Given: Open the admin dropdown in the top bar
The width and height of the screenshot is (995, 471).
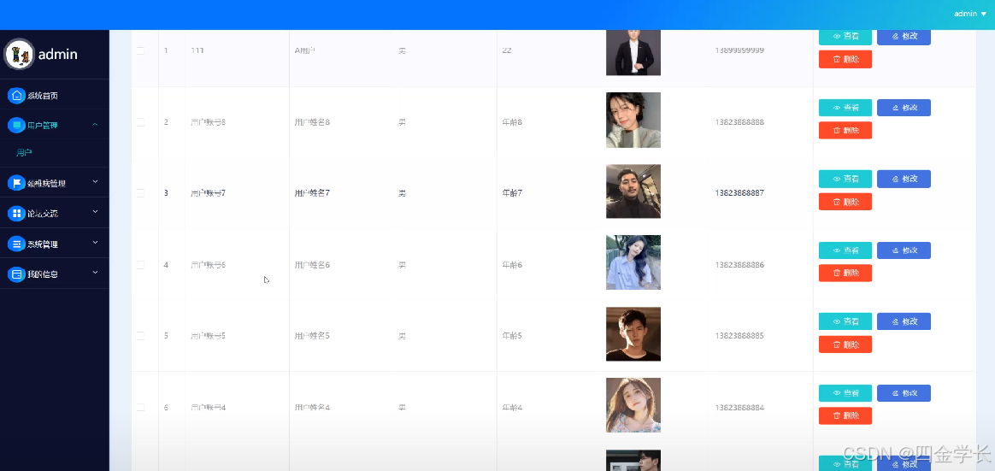Looking at the screenshot, I should point(969,14).
